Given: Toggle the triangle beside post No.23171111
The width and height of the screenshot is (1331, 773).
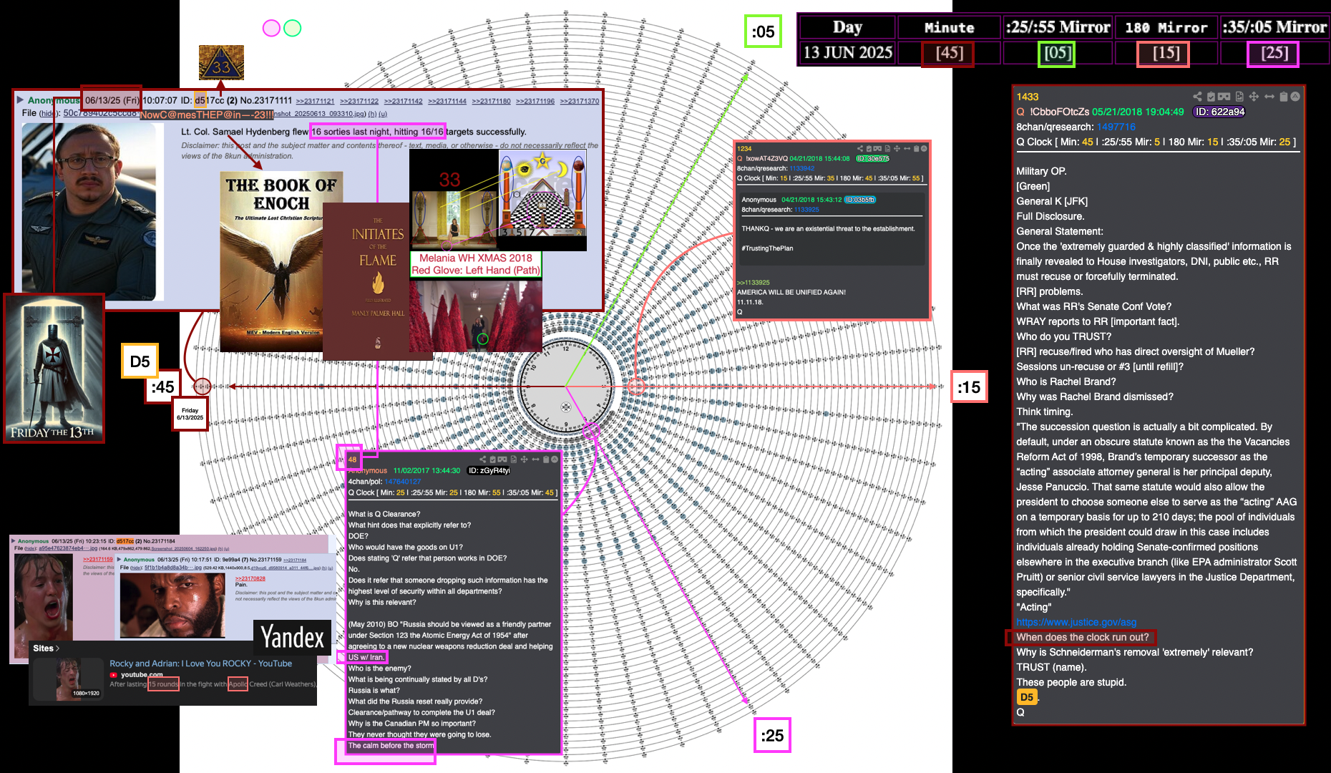Looking at the screenshot, I should 20,100.
